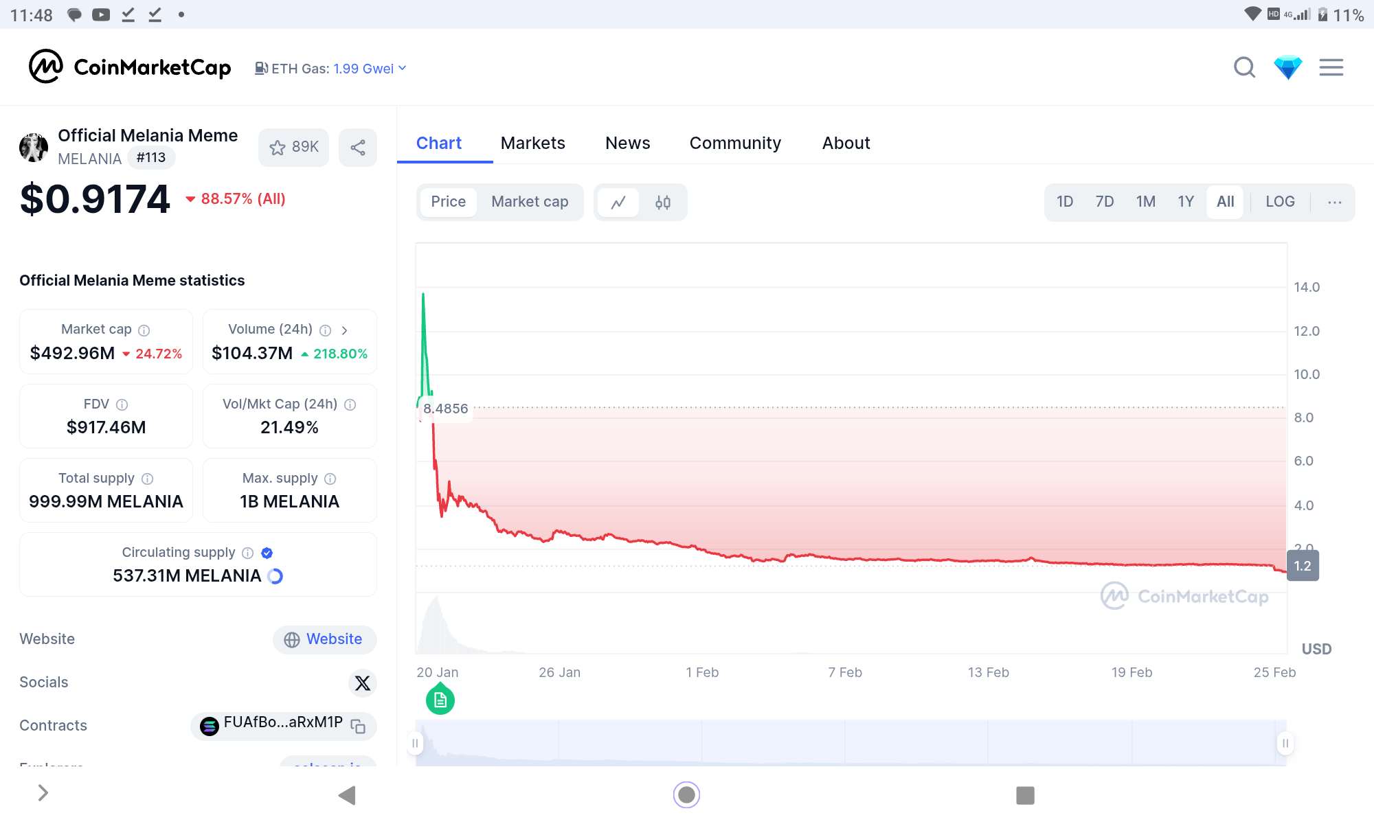Viewport: 1374px width, 824px height.
Task: Toggle LOG scale on chart
Action: tap(1280, 202)
